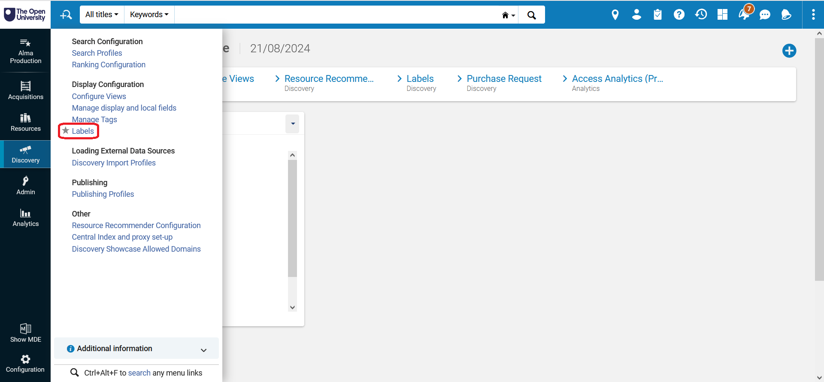The width and height of the screenshot is (824, 382).
Task: Click the help question mark icon
Action: pos(679,15)
